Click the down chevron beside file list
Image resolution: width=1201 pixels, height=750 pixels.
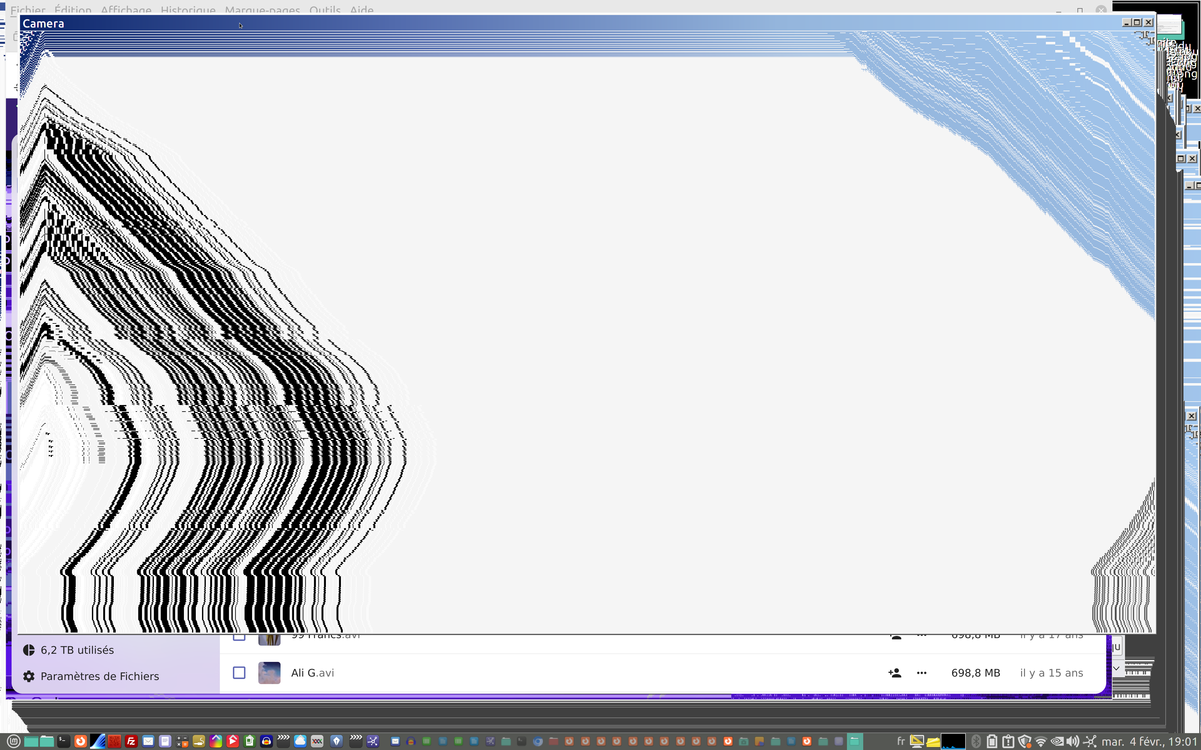coord(1116,668)
